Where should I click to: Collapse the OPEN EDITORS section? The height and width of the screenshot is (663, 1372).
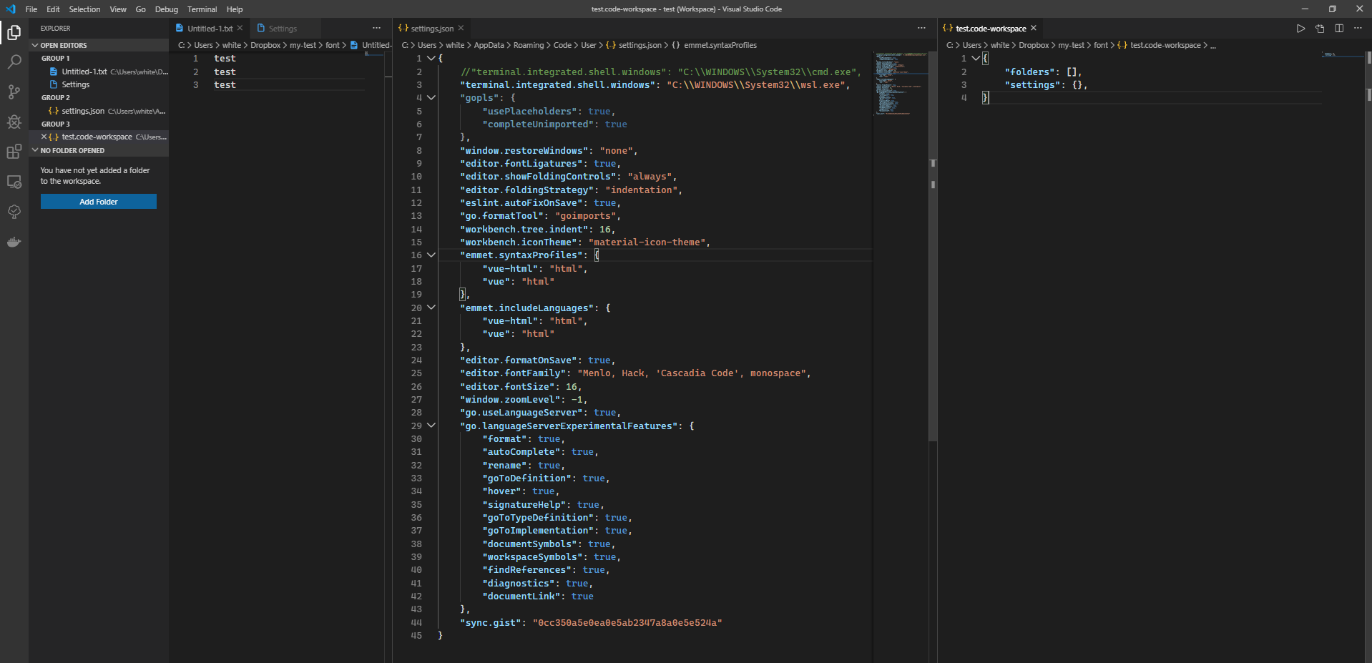(x=34, y=44)
